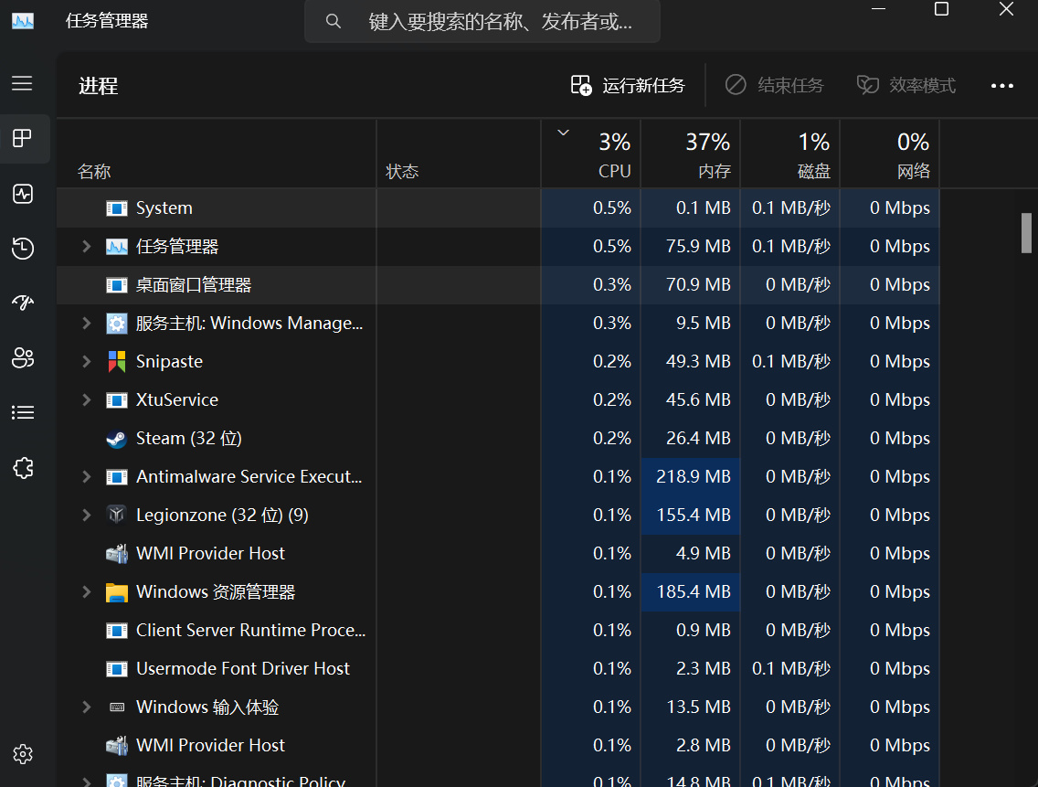Sort by the 名称 column header
The image size is (1038, 787).
point(216,154)
